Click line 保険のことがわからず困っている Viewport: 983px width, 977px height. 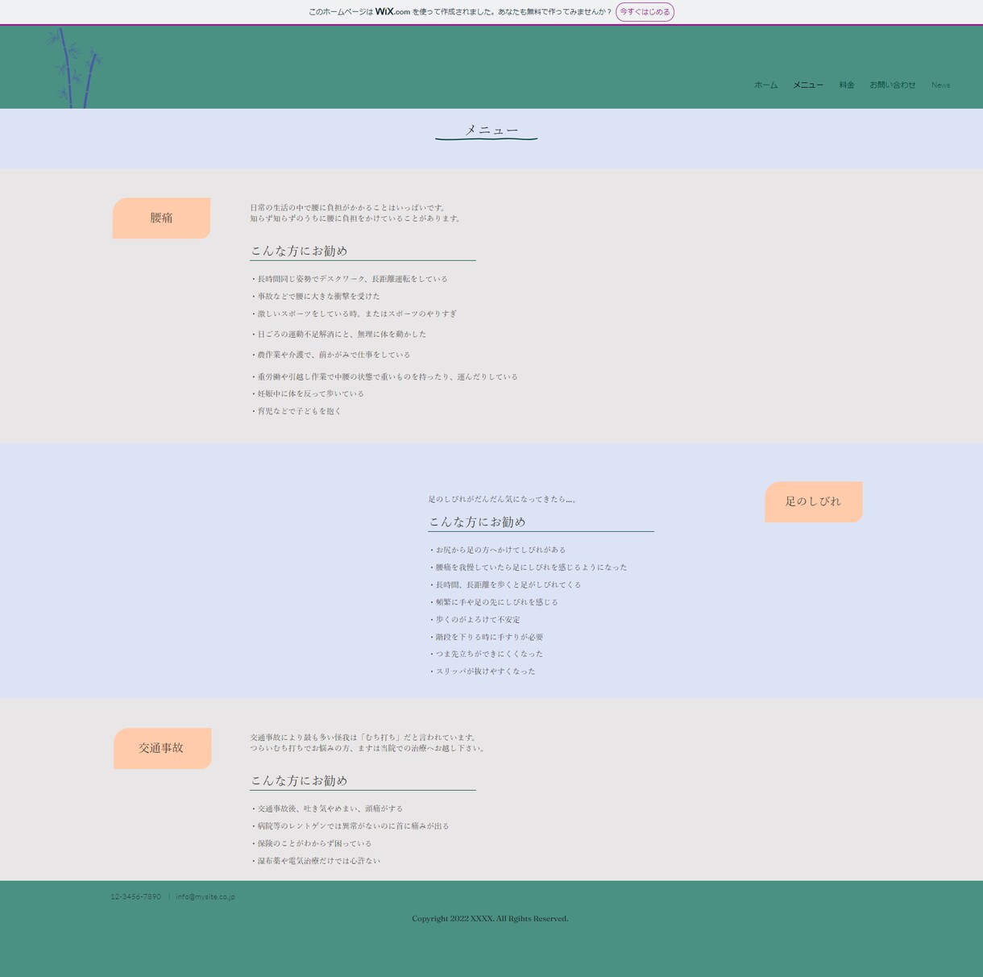point(311,844)
